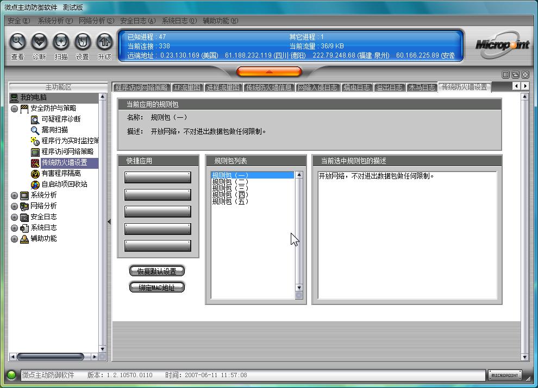The width and height of the screenshot is (538, 388).
Task: Click the Micropoint status bar logo button
Action: point(505,375)
